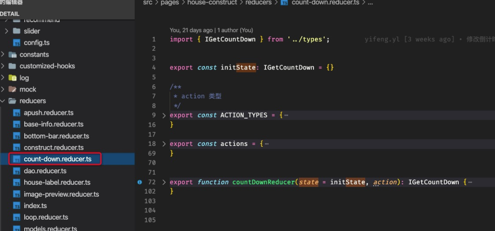Open house-label.reducer.ts file
The width and height of the screenshot is (495, 231).
(57, 183)
